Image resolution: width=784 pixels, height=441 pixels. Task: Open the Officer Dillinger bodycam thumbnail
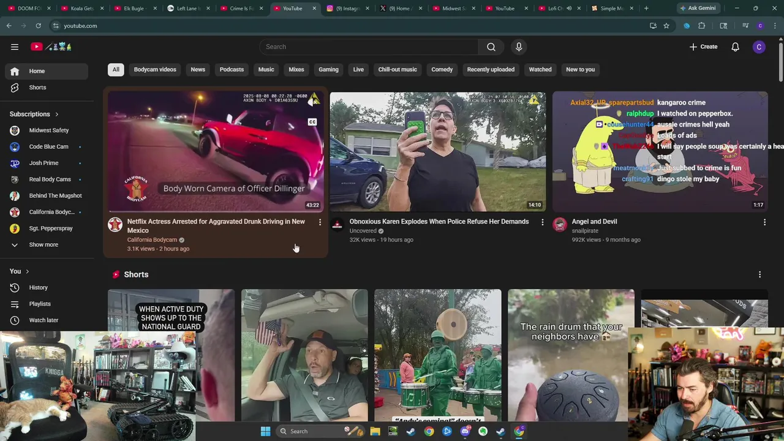click(216, 151)
